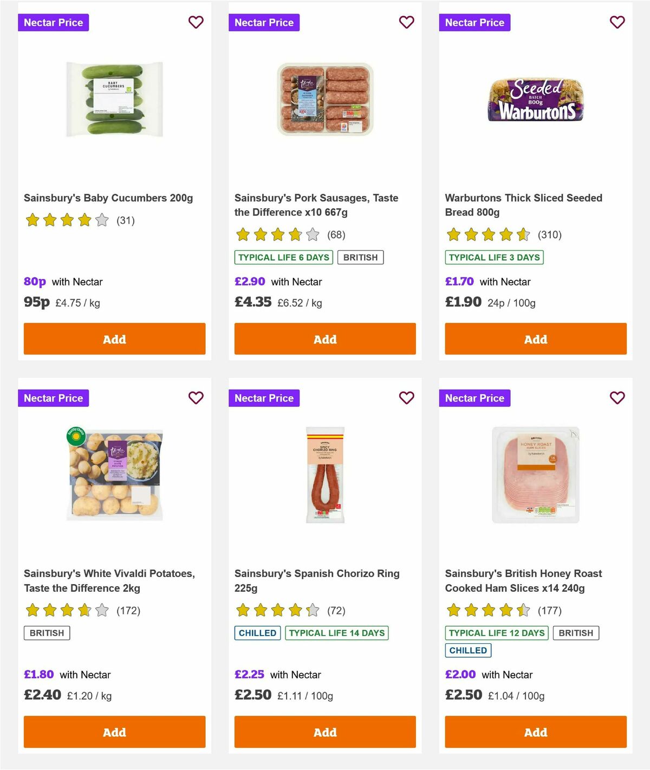650x770 pixels.
Task: Click the BRITISH tag on Pork Sausages
Action: click(360, 257)
